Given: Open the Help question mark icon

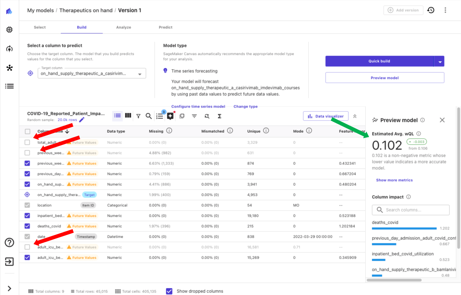Looking at the screenshot, I should coord(9,242).
